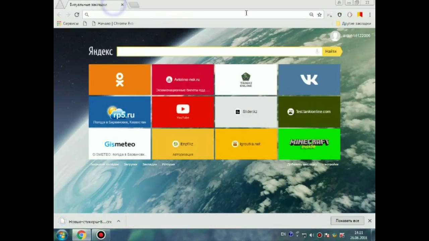Image resolution: width=429 pixels, height=241 pixels.
Task: Open the volume speaker tray icon
Action: click(x=312, y=235)
